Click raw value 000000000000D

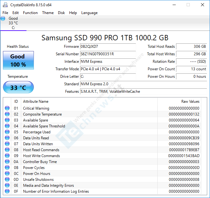pos(184,168)
